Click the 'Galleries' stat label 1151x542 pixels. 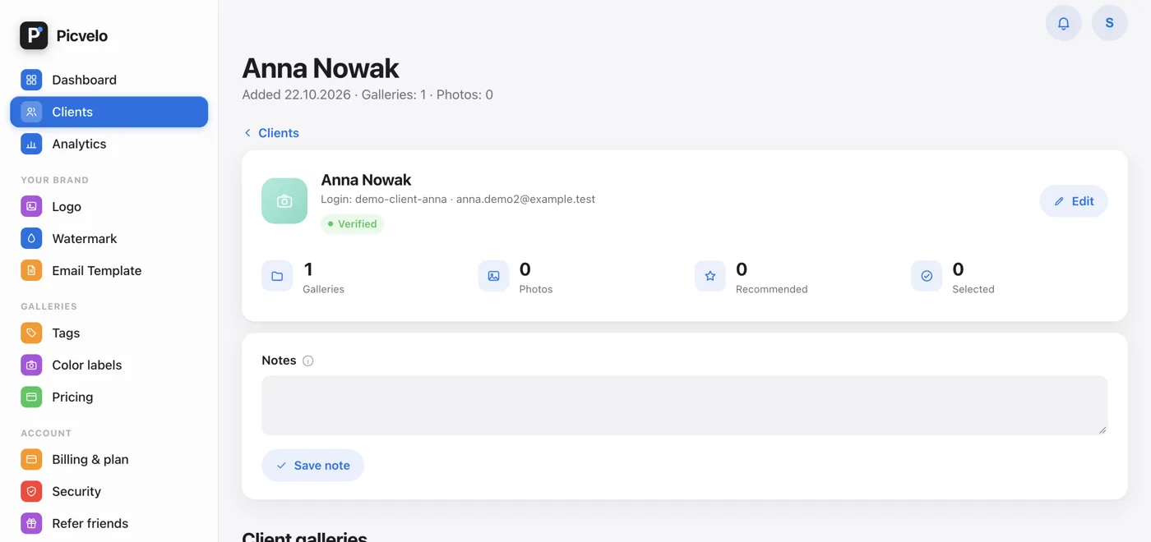pyautogui.click(x=323, y=289)
